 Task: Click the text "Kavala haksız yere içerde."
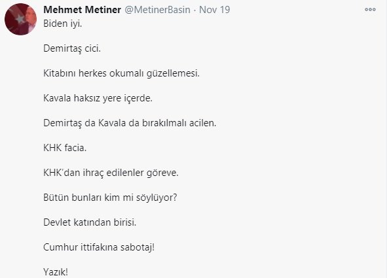click(98, 98)
